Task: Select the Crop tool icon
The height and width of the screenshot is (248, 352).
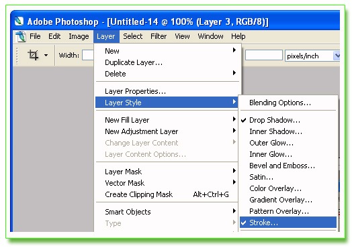Action: click(33, 55)
